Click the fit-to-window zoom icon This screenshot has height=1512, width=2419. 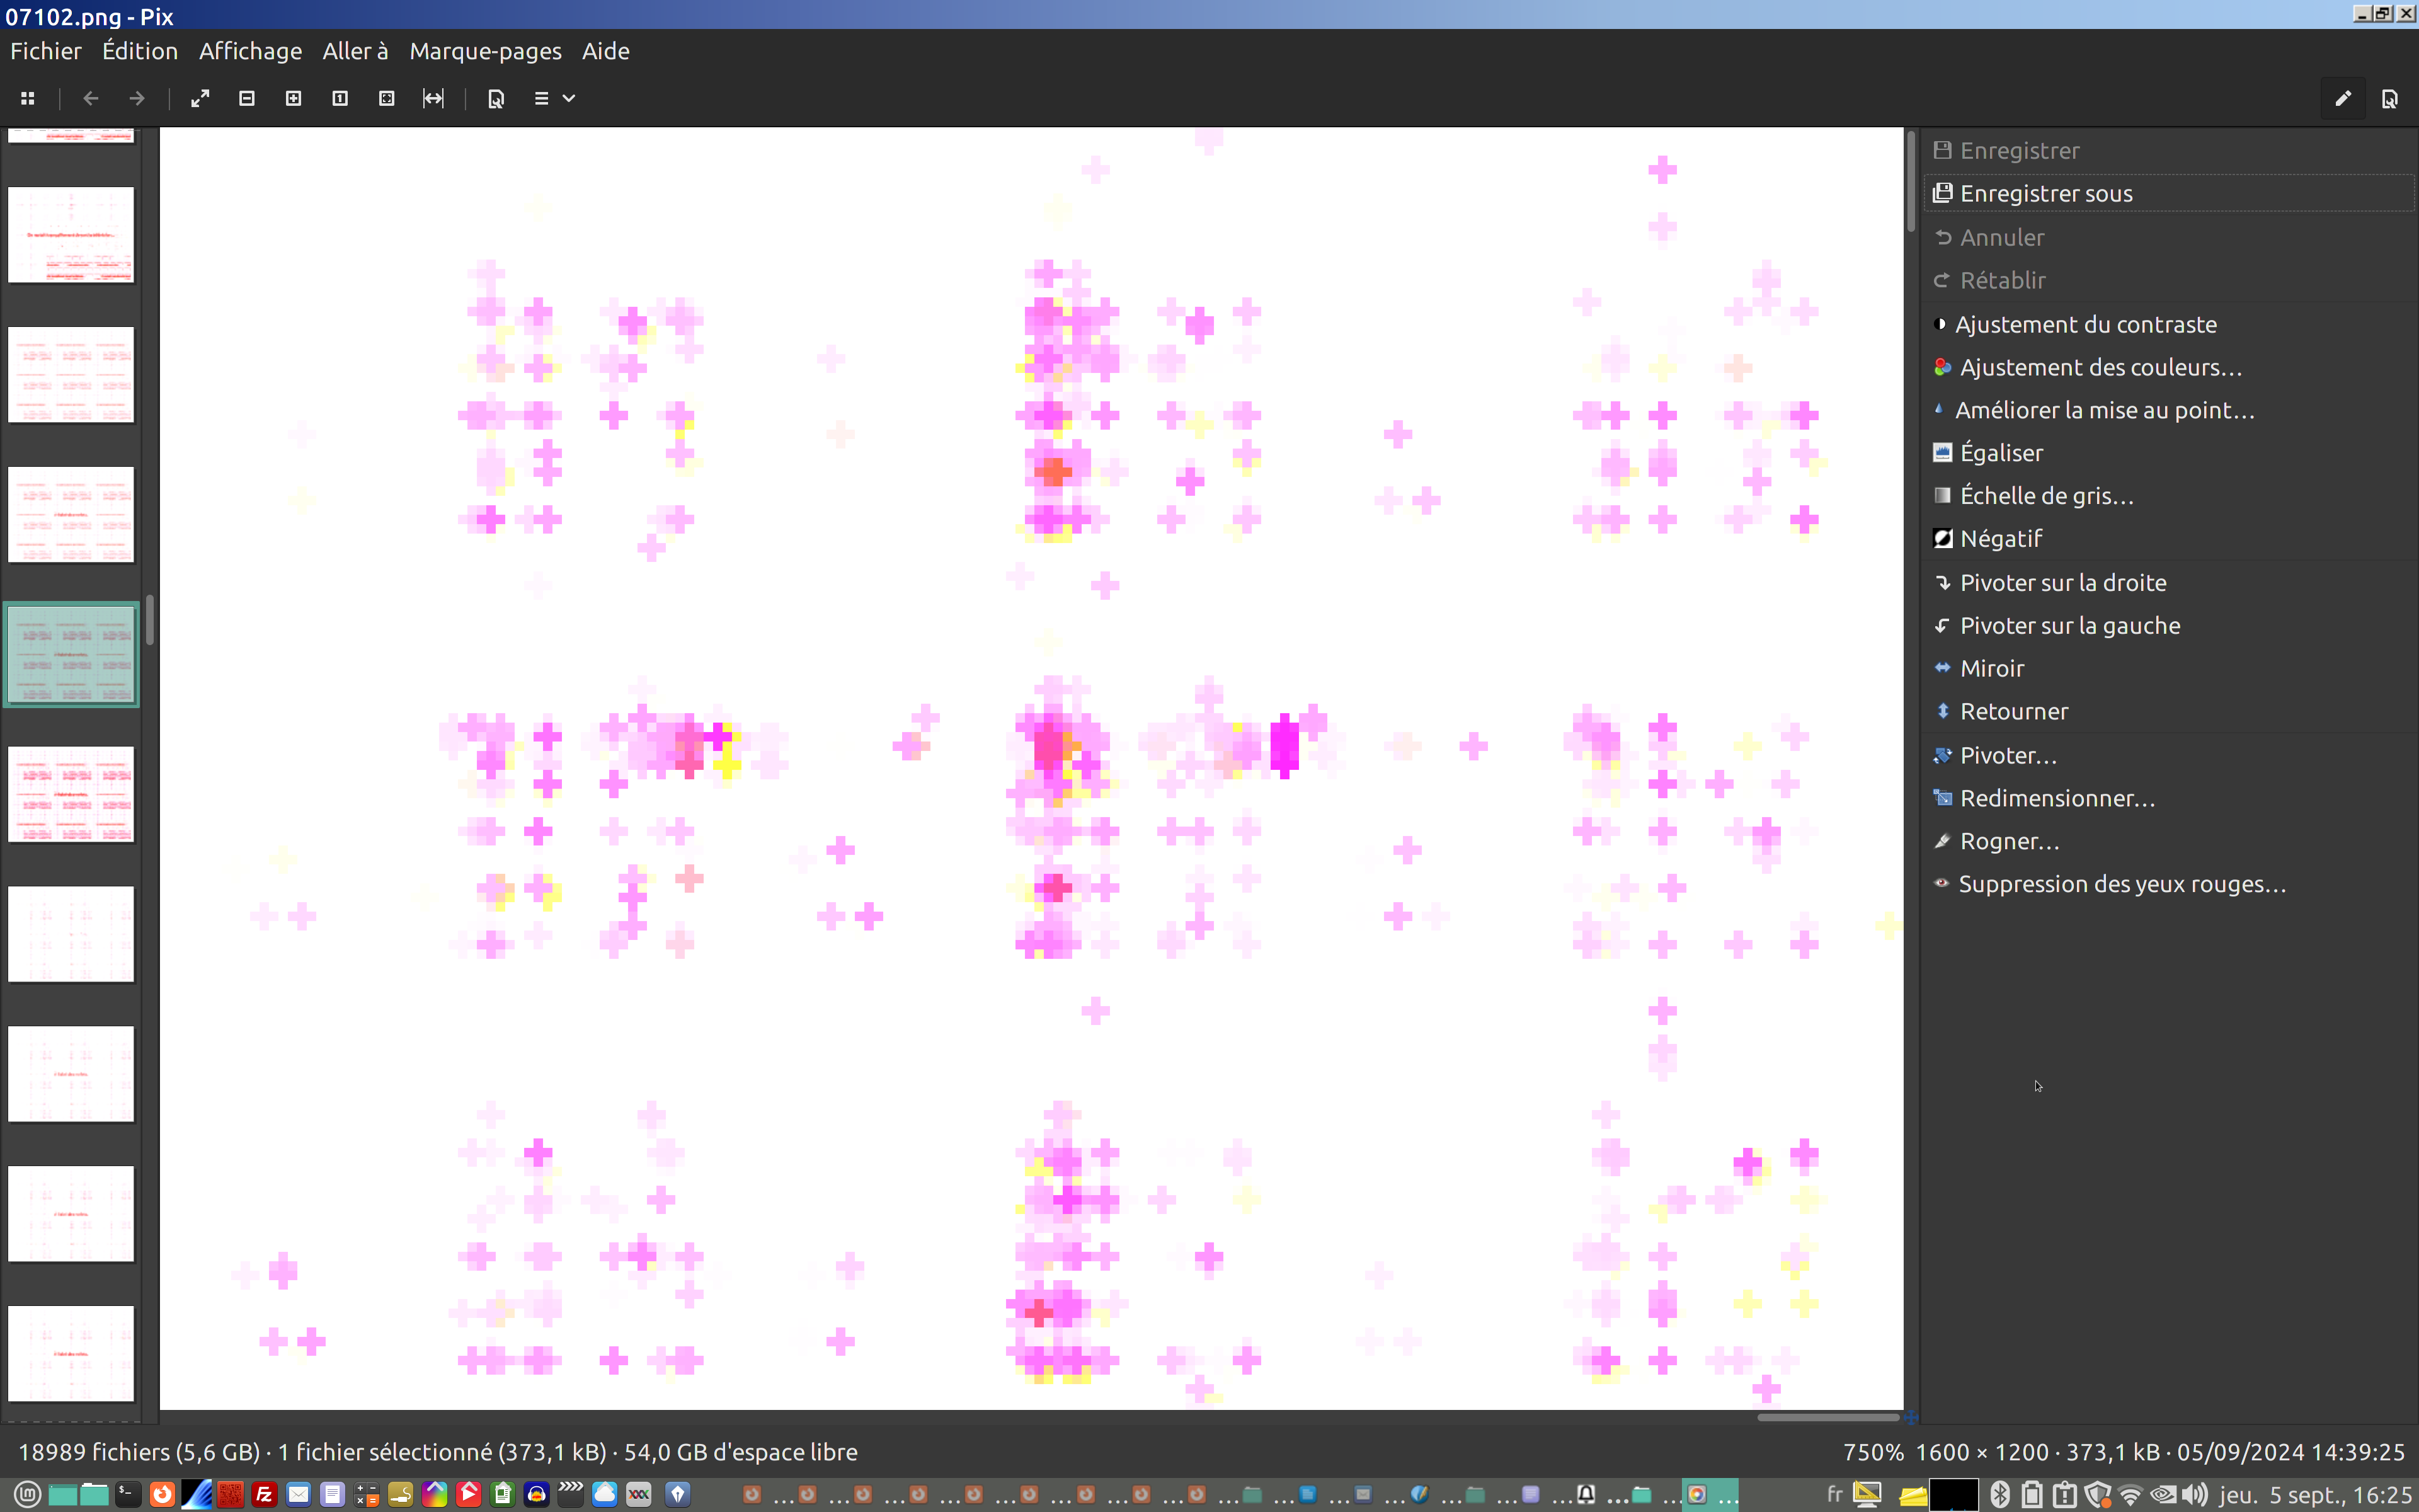pos(387,98)
